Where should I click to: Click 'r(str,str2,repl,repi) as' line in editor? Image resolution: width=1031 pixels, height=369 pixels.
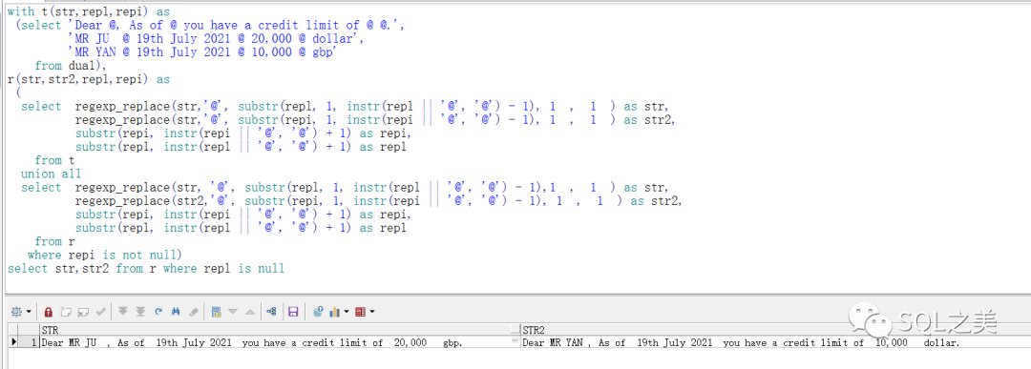(88, 79)
